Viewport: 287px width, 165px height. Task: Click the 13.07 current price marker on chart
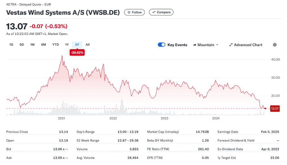tap(275, 109)
